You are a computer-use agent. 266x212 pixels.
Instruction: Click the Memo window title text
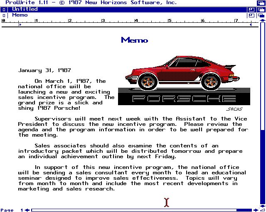click(x=20, y=15)
